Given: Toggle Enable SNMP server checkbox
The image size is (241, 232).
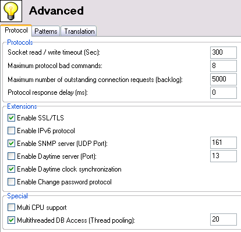Looking at the screenshot, I should pos(11,144).
